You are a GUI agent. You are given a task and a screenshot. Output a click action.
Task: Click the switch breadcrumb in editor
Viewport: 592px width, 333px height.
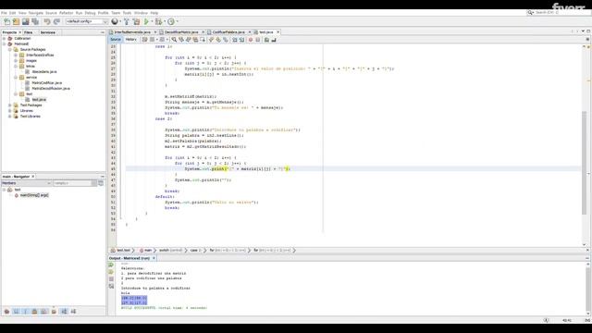coord(170,251)
